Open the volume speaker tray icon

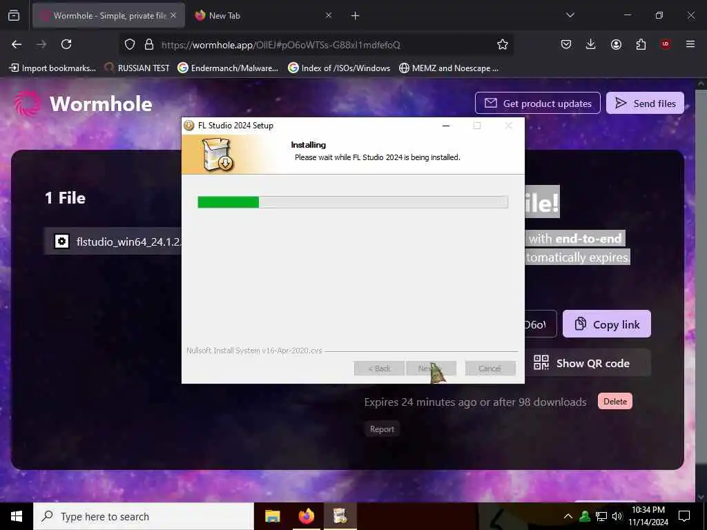click(617, 516)
